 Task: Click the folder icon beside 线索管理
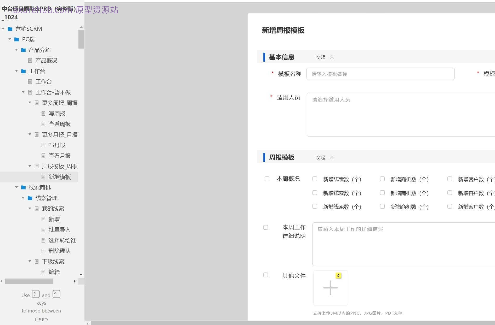[x=29, y=198]
